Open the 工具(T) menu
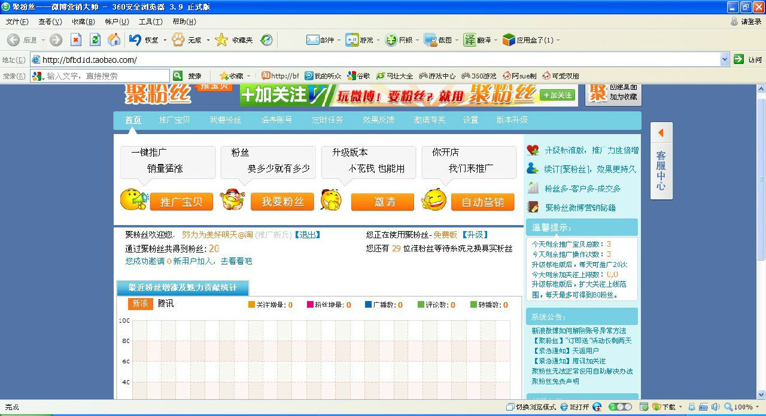Screen dimensions: 766x416 tap(150, 22)
